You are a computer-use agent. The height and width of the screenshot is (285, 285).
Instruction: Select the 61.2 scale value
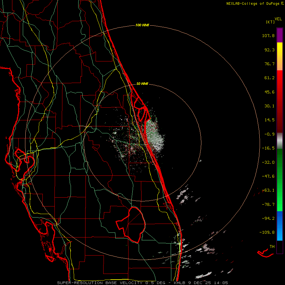point(269,78)
